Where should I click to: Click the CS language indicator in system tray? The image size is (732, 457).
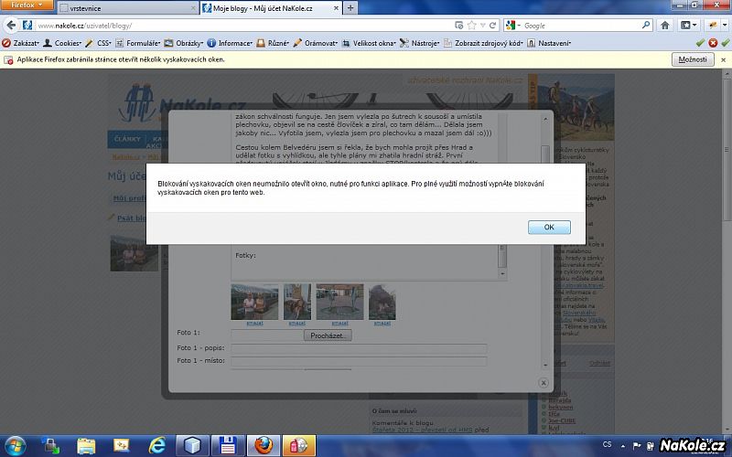(607, 444)
